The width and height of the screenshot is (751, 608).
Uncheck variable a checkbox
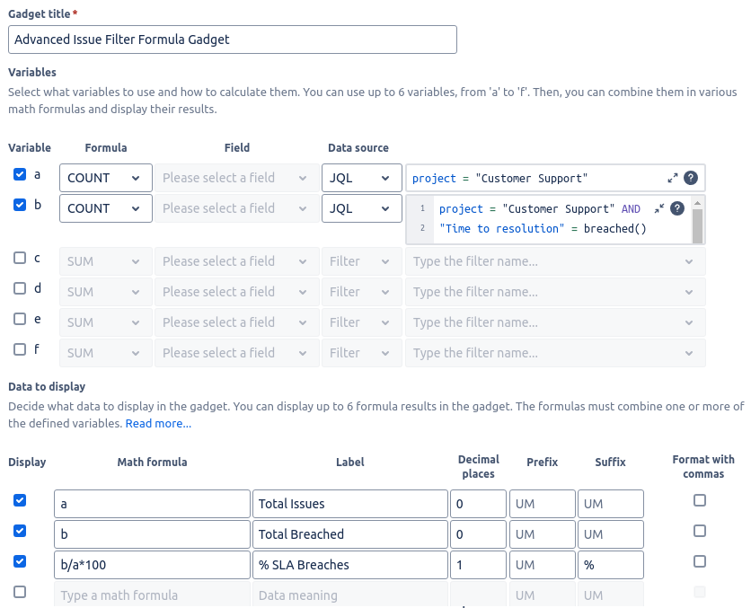click(x=20, y=174)
